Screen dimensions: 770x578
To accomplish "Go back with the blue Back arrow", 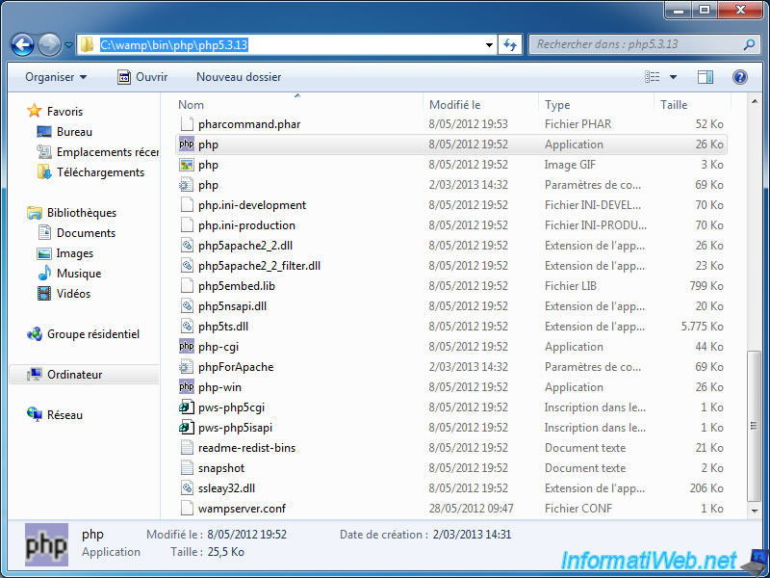I will (22, 45).
